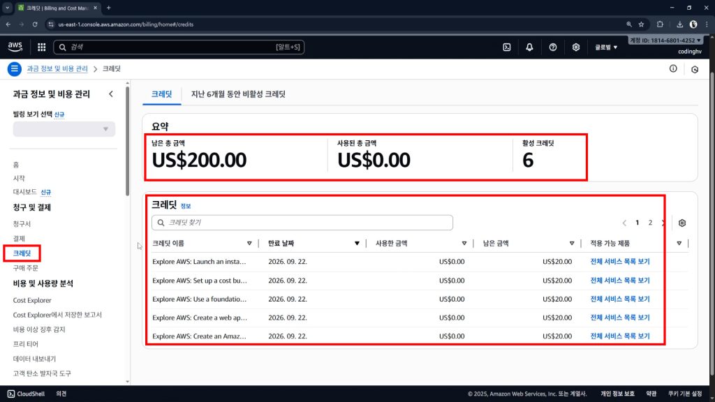Open credits table preferences gear
This screenshot has width=715, height=402.
coord(681,223)
